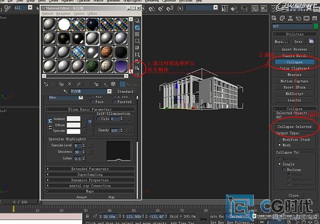Click the key icon beside Auto Key
This screenshot has width=320, height=224.
click(x=203, y=219)
